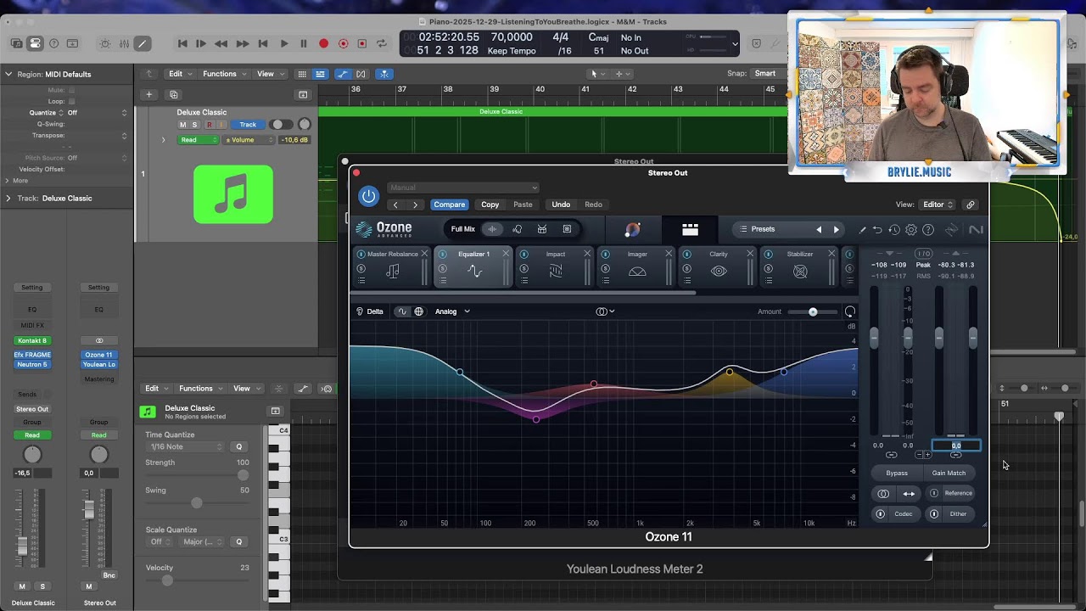1086x611 pixels.
Task: Go to the previous Ozone preset
Action: (819, 229)
